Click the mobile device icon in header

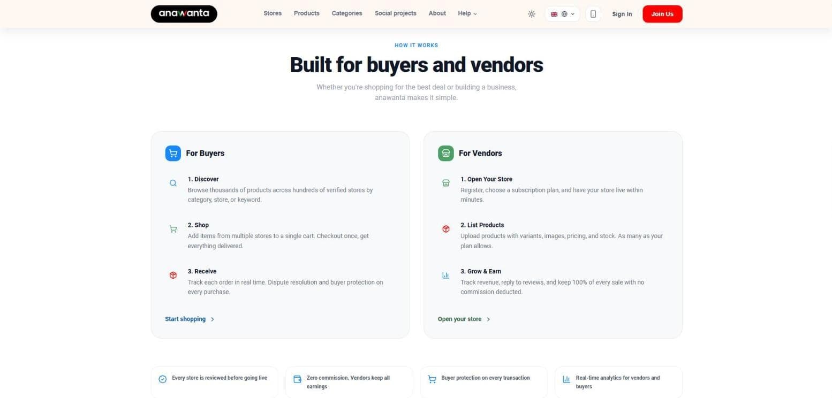593,14
